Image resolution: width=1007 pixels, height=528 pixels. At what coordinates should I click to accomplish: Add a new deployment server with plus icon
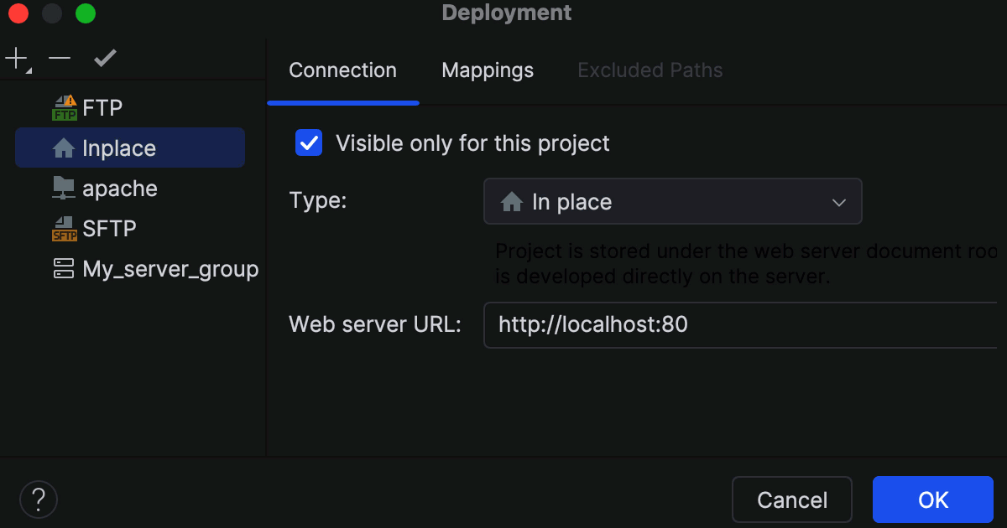(17, 59)
